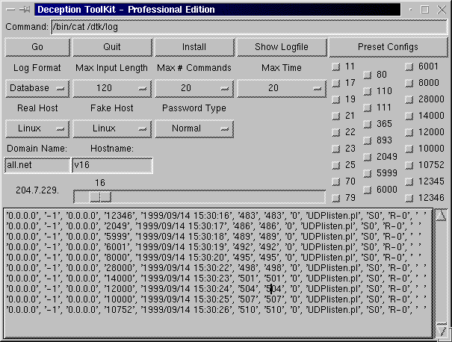This screenshot has width=452, height=342.
Task: Toggle port 893 checkbox
Action: click(x=368, y=140)
